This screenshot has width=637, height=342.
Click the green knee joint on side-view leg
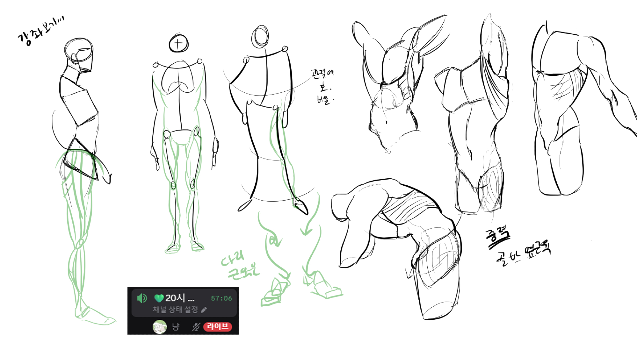click(80, 244)
